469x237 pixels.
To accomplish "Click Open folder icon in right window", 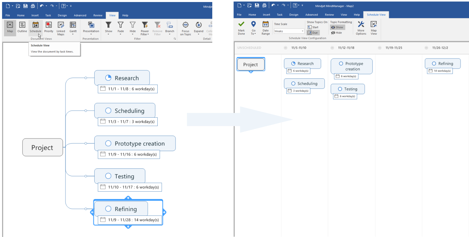I will pos(250,5).
